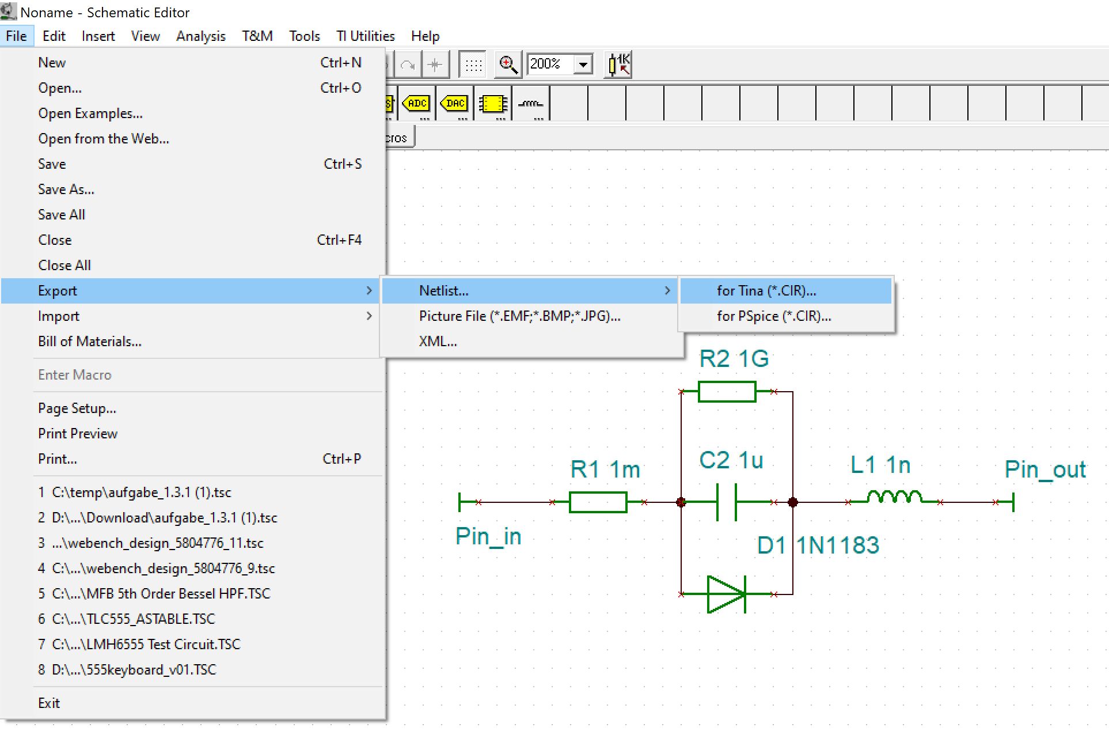Toggle the dotted grid display button
Viewport: 1109px width, 731px height.
pyautogui.click(x=473, y=65)
